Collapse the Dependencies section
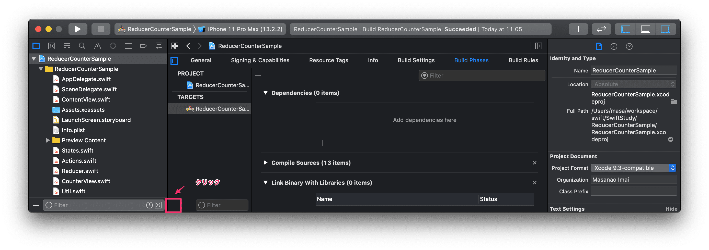This screenshot has height=250, width=709. [266, 93]
